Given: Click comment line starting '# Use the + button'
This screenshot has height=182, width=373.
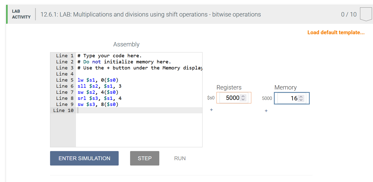Looking at the screenshot, I should [140, 68].
